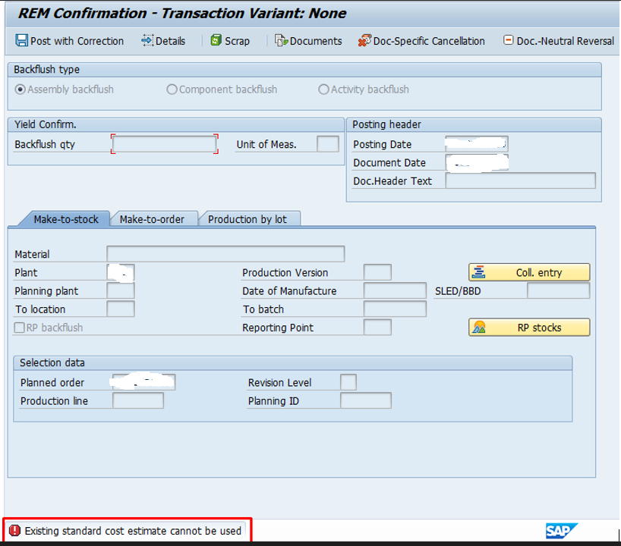The image size is (621, 546).
Task: Open the Production by lot tab
Action: tap(247, 219)
